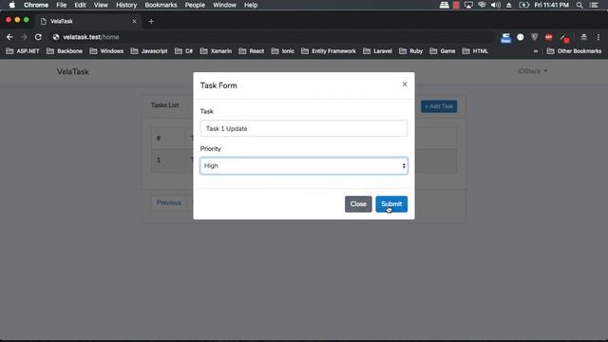Open the Entity Framework bookmarks folder
608x342 pixels.
(329, 51)
